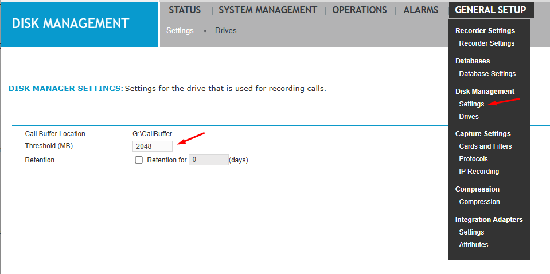Viewport: 550px width, 274px height.
Task: Open Database Settings from the menu
Action: (487, 74)
